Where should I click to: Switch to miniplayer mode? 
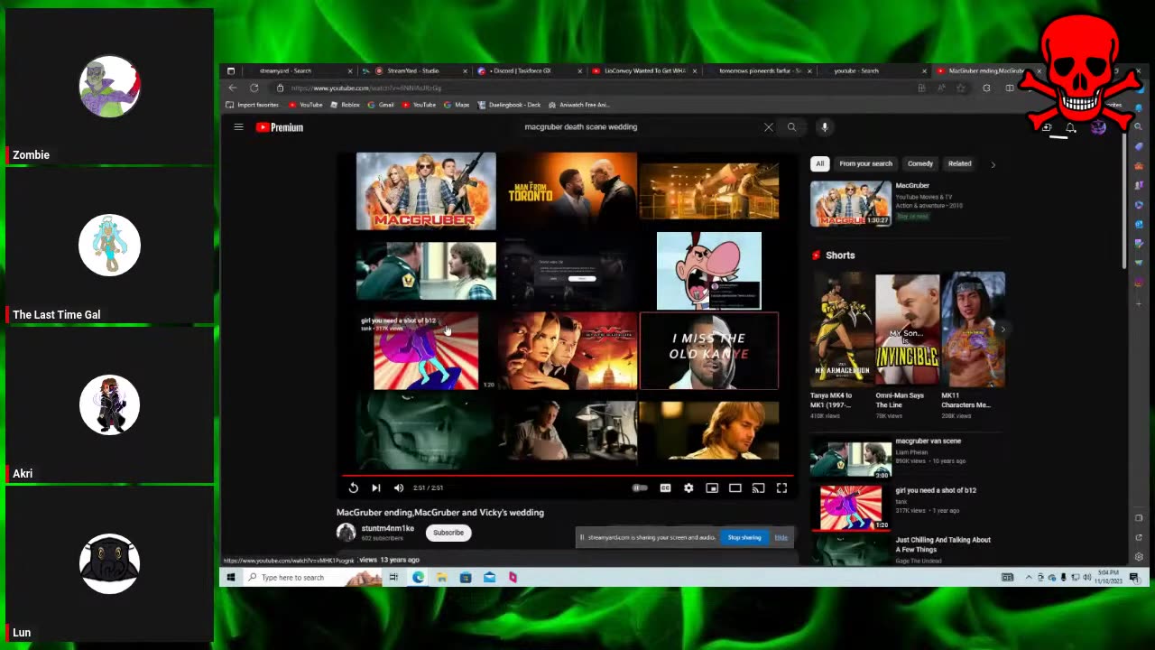click(712, 487)
